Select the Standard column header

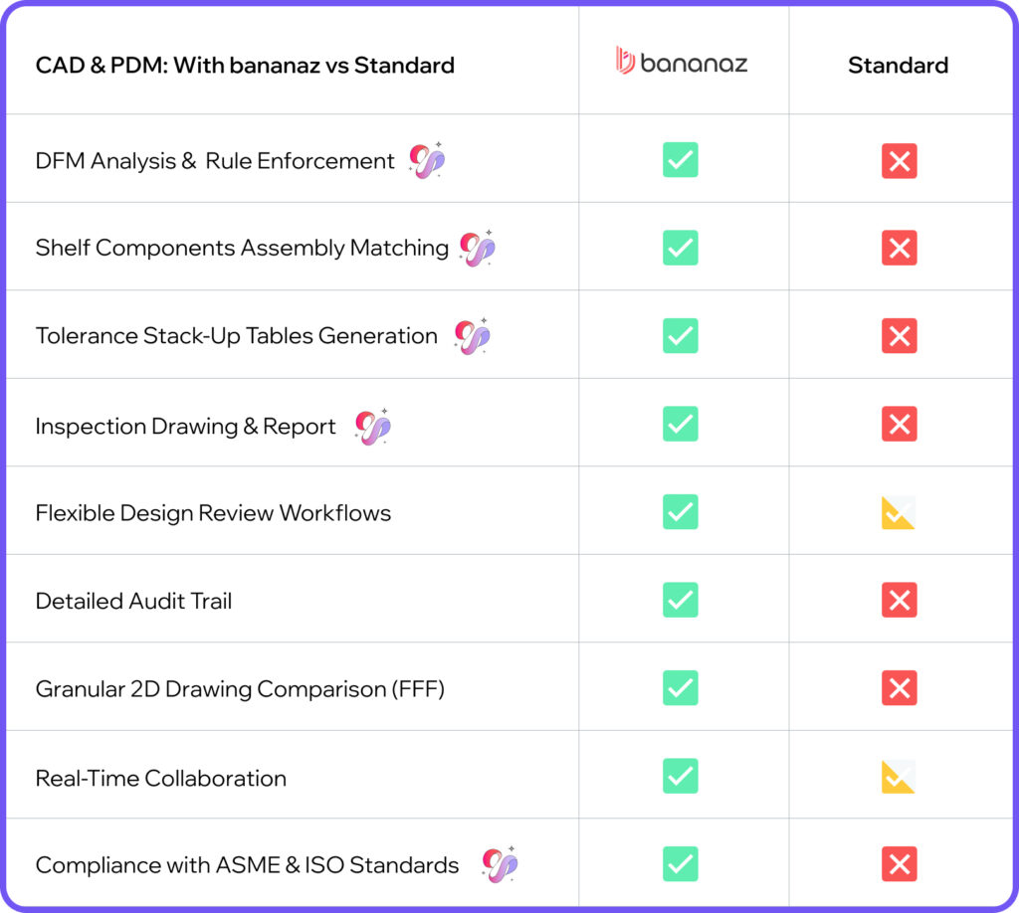898,66
